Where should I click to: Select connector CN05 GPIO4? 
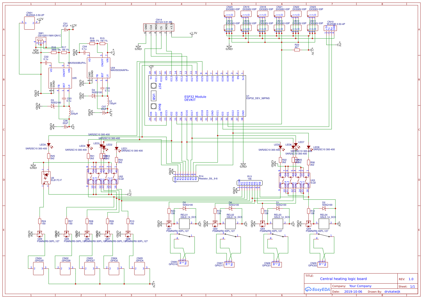(x=140, y=269)
